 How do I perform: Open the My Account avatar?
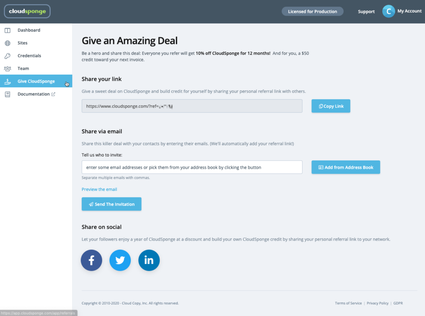pos(388,11)
